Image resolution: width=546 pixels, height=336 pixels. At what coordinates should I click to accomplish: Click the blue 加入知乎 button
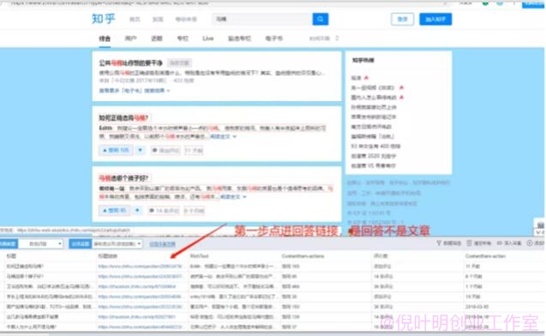pos(435,19)
